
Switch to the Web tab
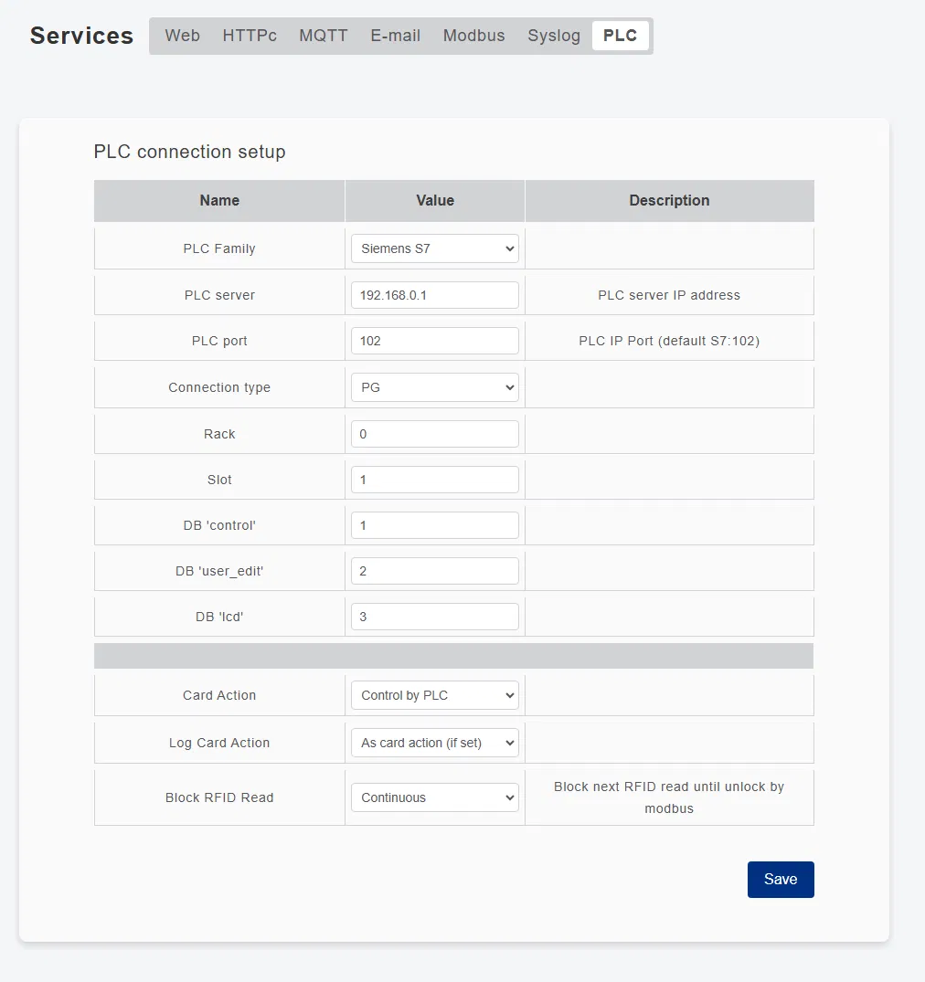tap(183, 36)
